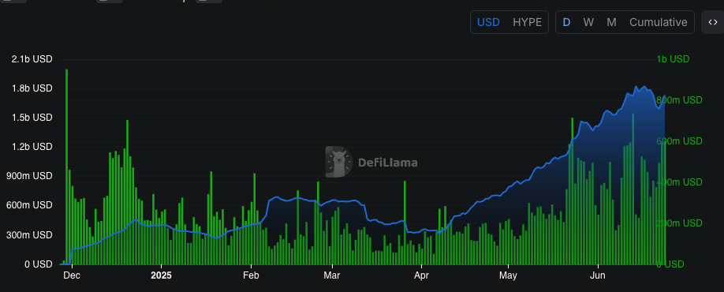Click the bold 2025 date label
The height and width of the screenshot is (292, 724).
pyautogui.click(x=161, y=276)
